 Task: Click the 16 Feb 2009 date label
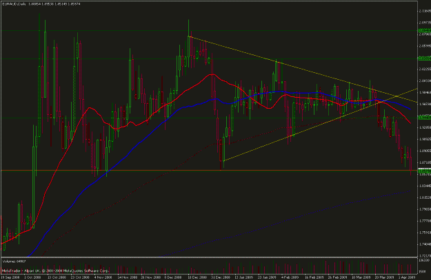coord(314,277)
